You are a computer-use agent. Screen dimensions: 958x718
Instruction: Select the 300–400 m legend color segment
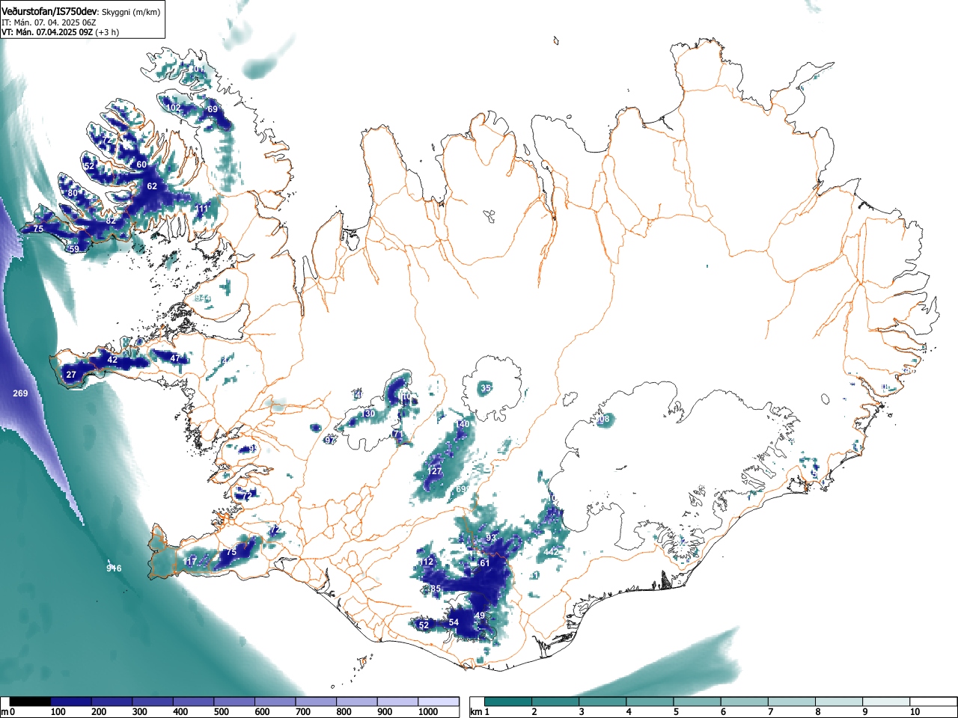point(153,702)
